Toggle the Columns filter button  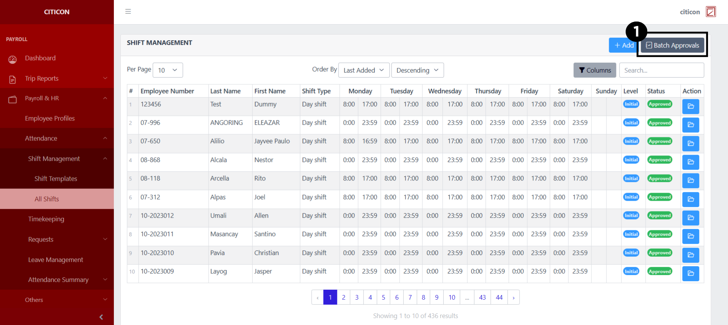click(594, 70)
